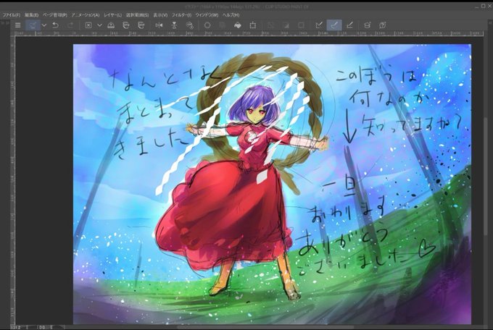The width and height of the screenshot is (493, 330).
Task: Open the フィルター(I) menu
Action: 181,14
